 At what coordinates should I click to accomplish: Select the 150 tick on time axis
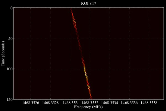(x=10, y=99)
